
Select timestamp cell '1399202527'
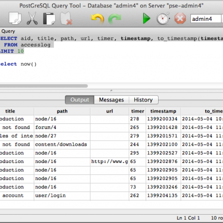(x=163, y=153)
